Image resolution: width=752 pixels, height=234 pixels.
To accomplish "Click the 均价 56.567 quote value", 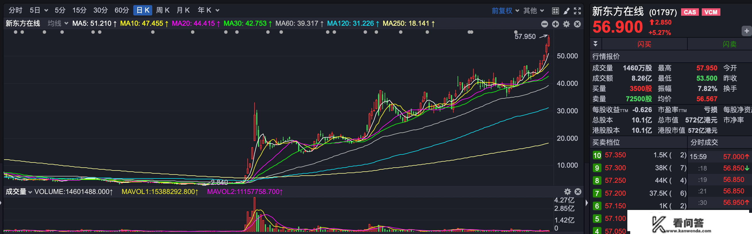I will tap(706, 99).
